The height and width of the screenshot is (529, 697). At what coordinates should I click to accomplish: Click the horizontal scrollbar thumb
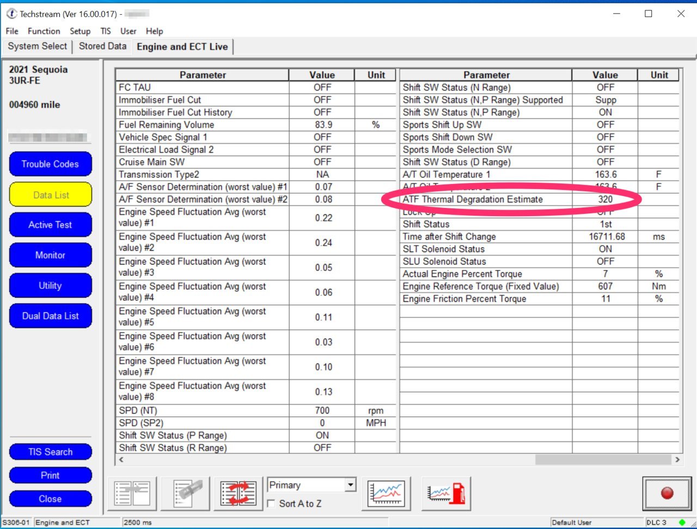pyautogui.click(x=603, y=460)
